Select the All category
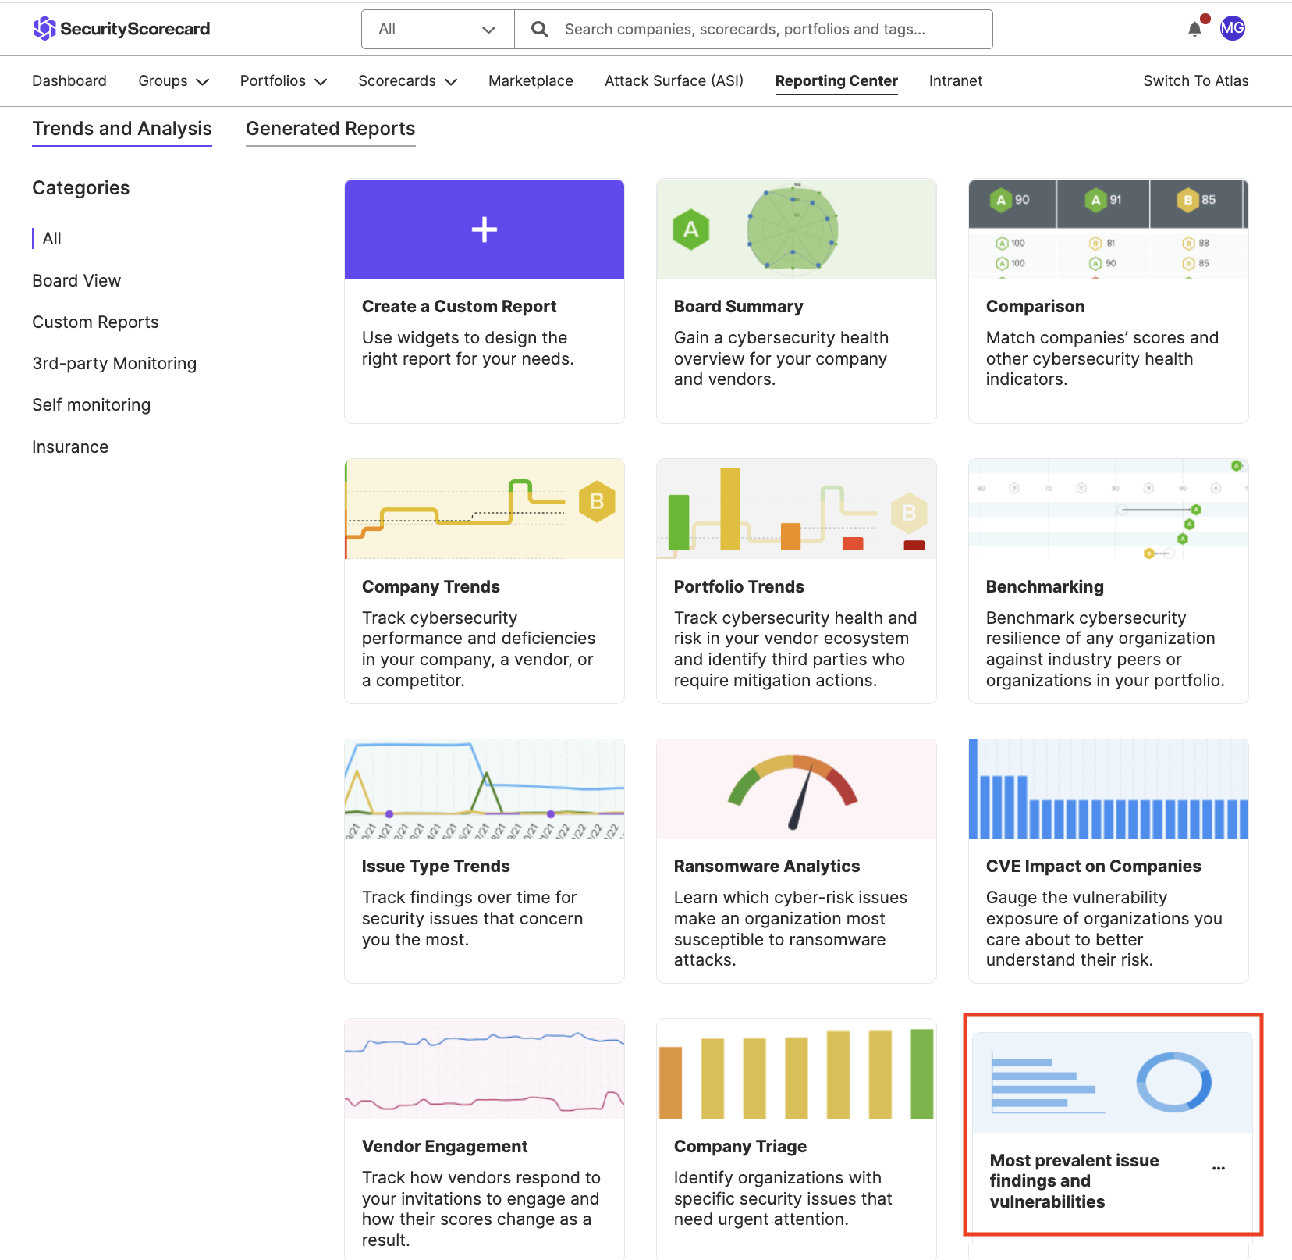The width and height of the screenshot is (1292, 1260). 52,239
